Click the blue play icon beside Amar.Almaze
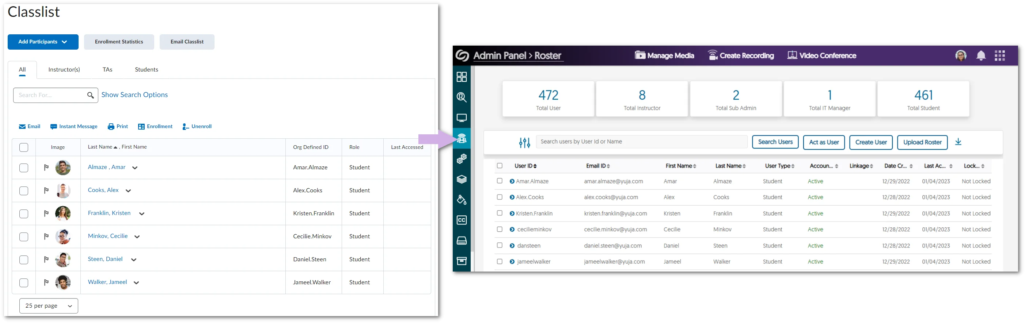Screen dimensions: 1025x323 [512, 181]
